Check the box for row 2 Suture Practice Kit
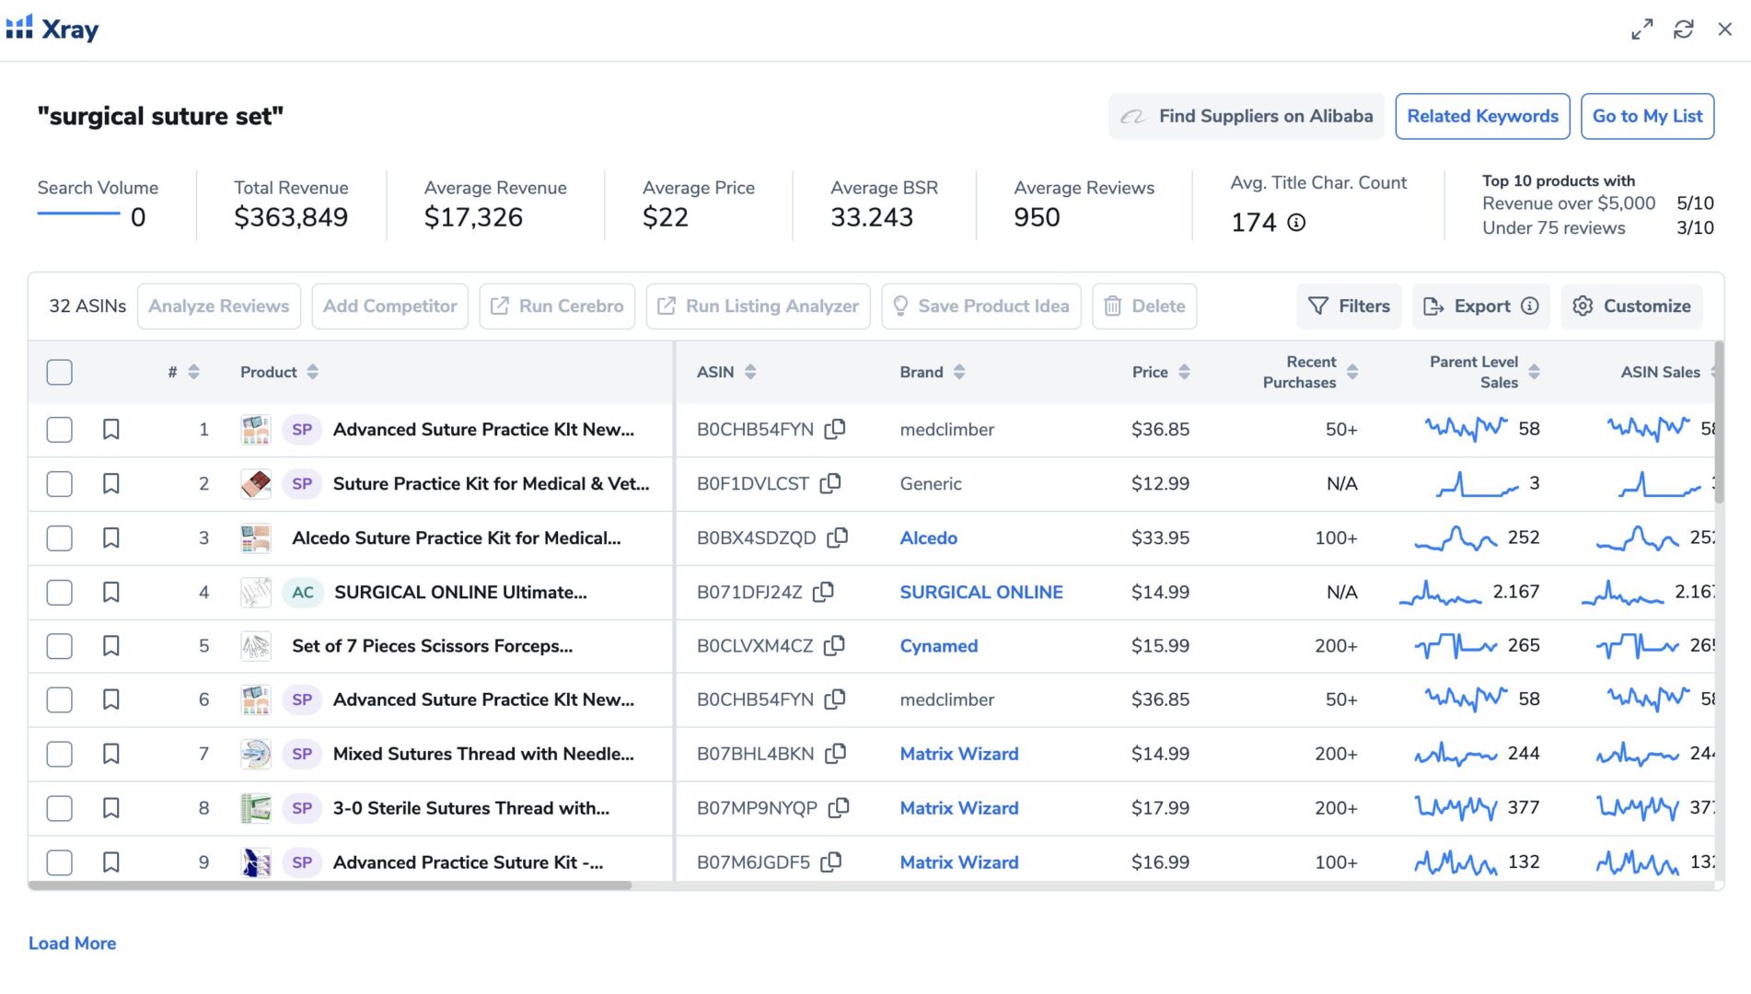Viewport: 1751px width, 994px height. tap(60, 483)
